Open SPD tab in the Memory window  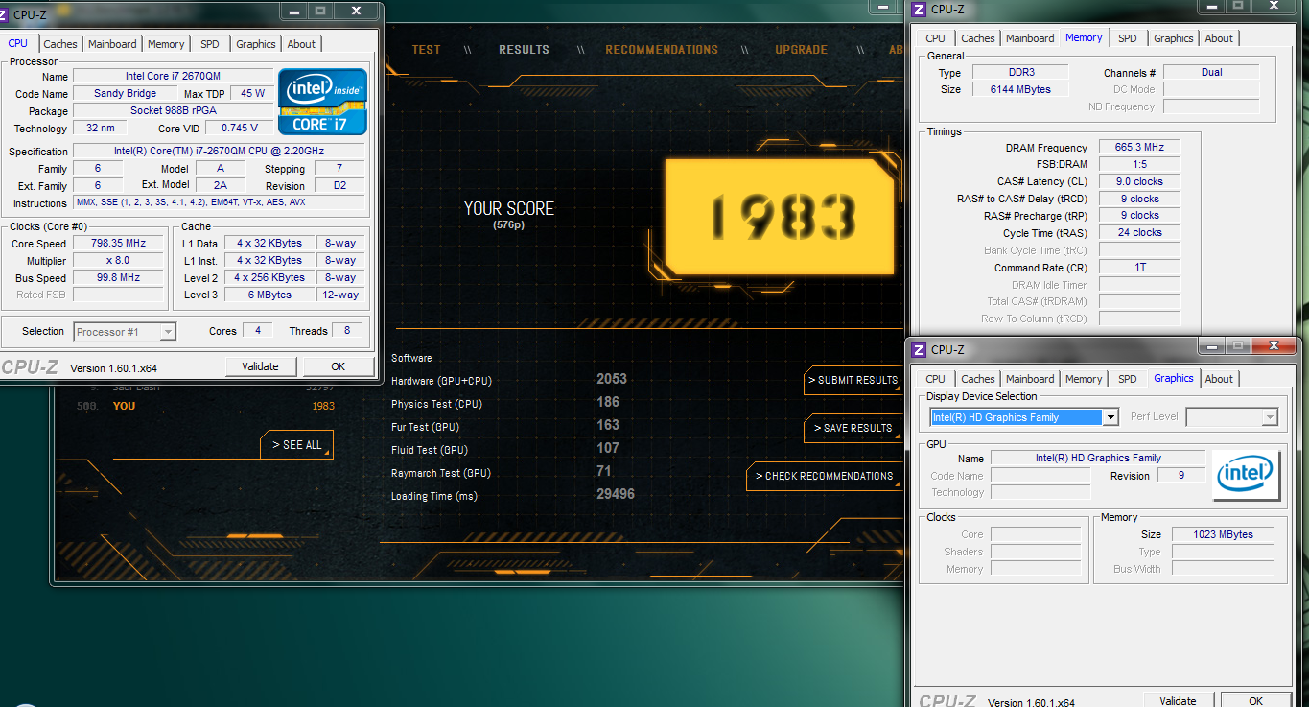click(x=1128, y=38)
